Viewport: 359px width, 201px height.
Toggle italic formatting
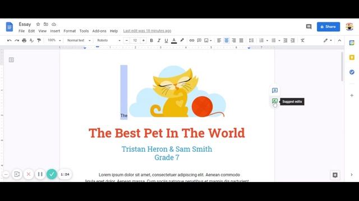(x=159, y=40)
